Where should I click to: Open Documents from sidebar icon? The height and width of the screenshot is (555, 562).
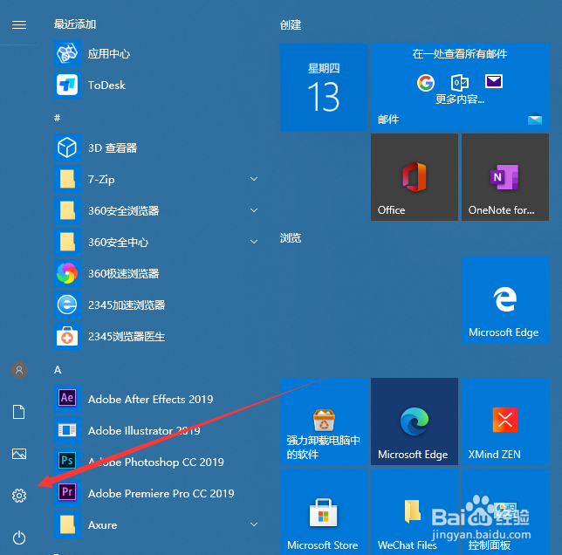tap(19, 412)
